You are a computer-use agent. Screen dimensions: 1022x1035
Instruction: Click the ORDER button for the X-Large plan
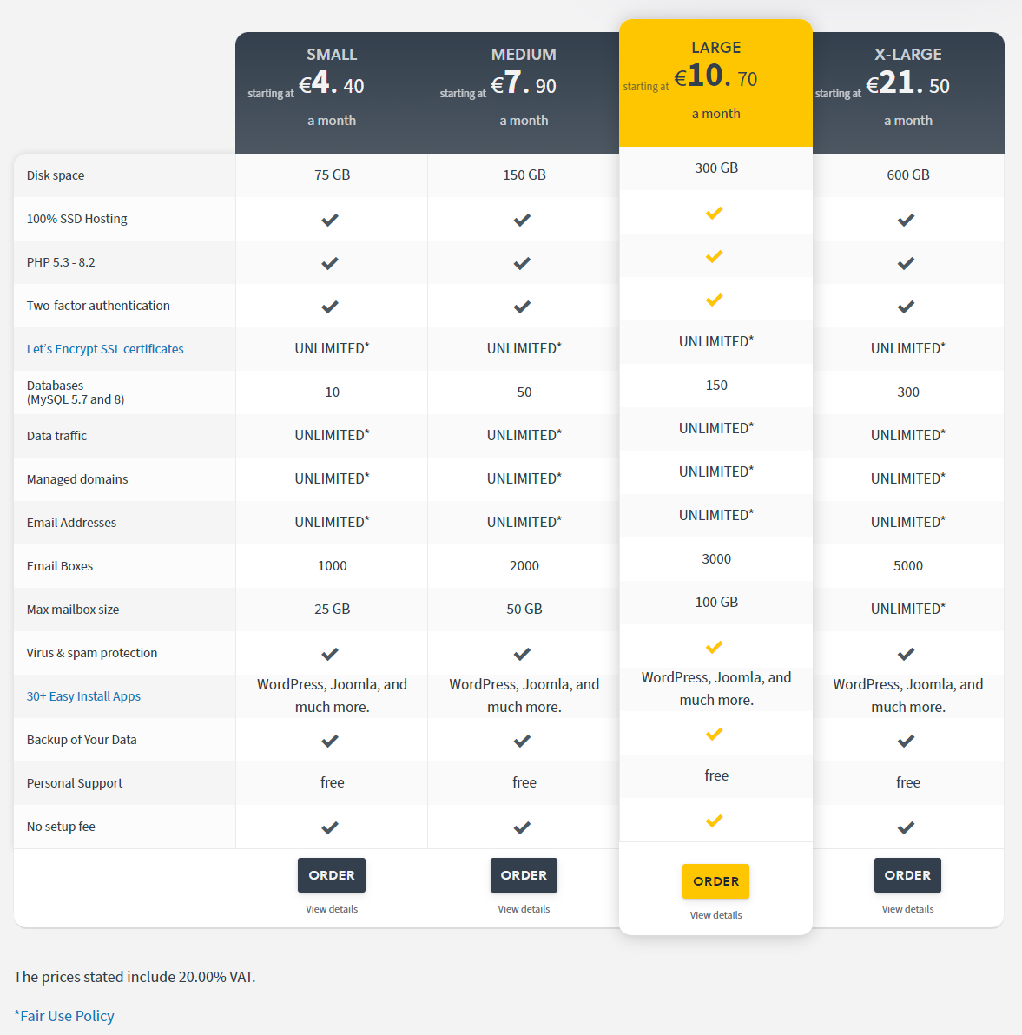(x=907, y=875)
